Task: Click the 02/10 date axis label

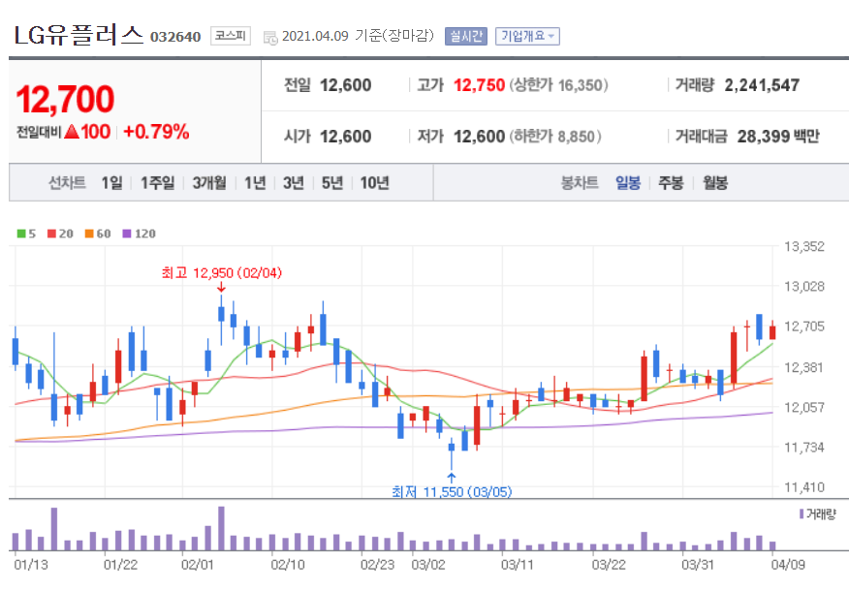Action: point(288,565)
